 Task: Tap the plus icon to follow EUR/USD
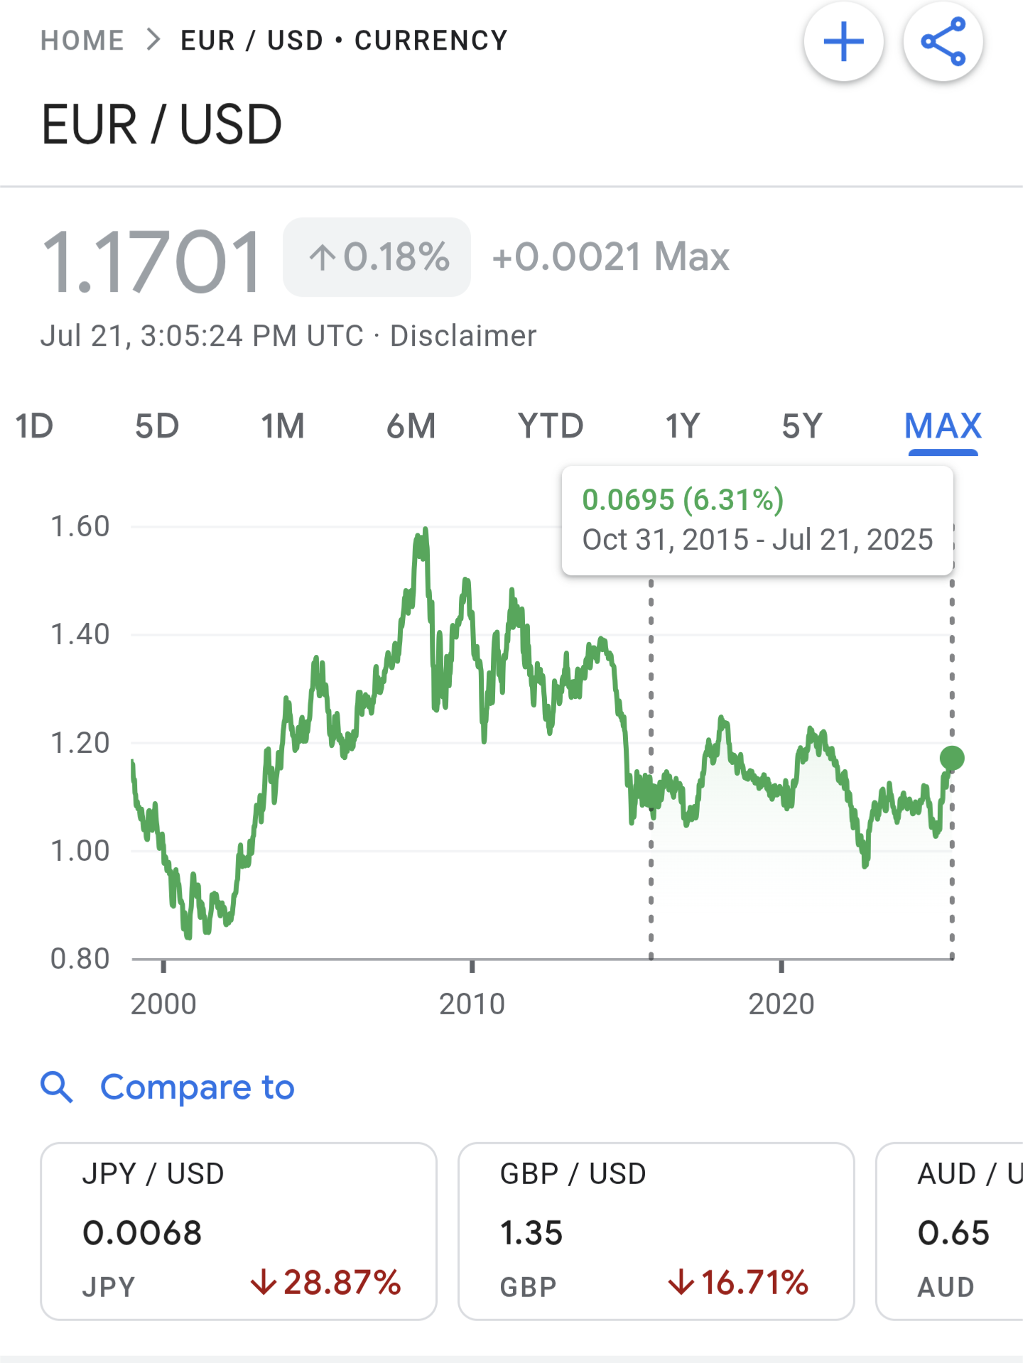(x=843, y=41)
